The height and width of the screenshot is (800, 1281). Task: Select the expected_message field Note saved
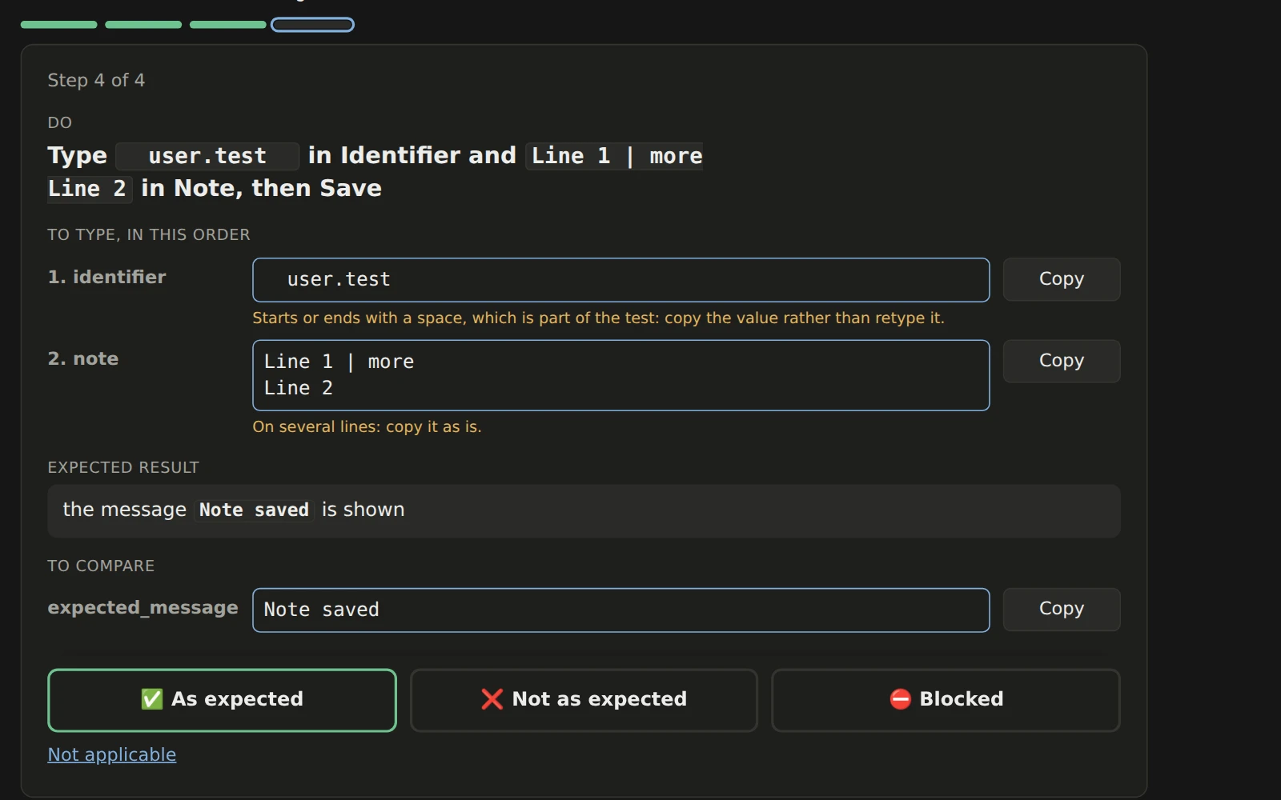[621, 610]
